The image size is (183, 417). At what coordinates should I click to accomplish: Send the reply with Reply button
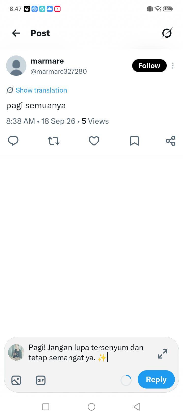tap(156, 379)
